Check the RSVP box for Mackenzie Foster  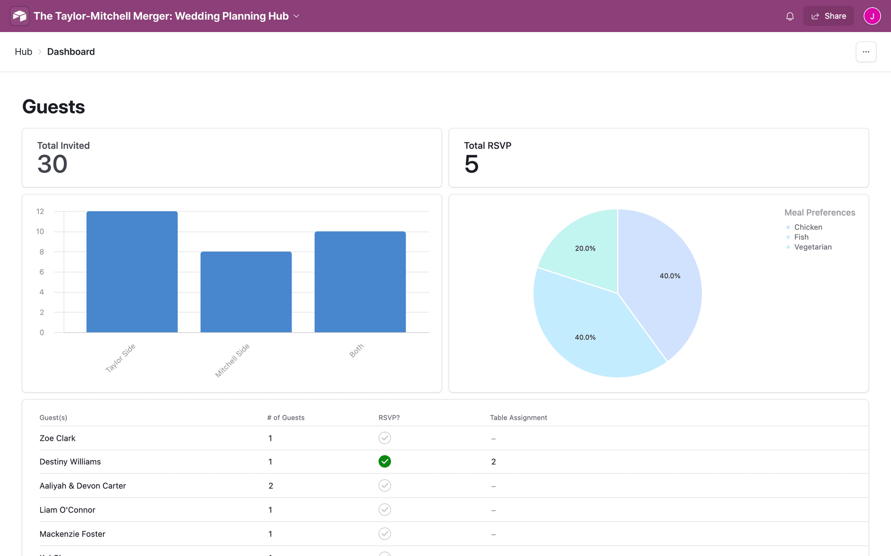click(x=385, y=534)
